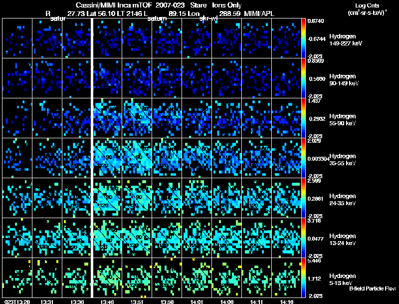Image resolution: width=399 pixels, height=304 pixels.
Task: Select the Hydrogen 149-227 keV row label
Action: point(345,40)
